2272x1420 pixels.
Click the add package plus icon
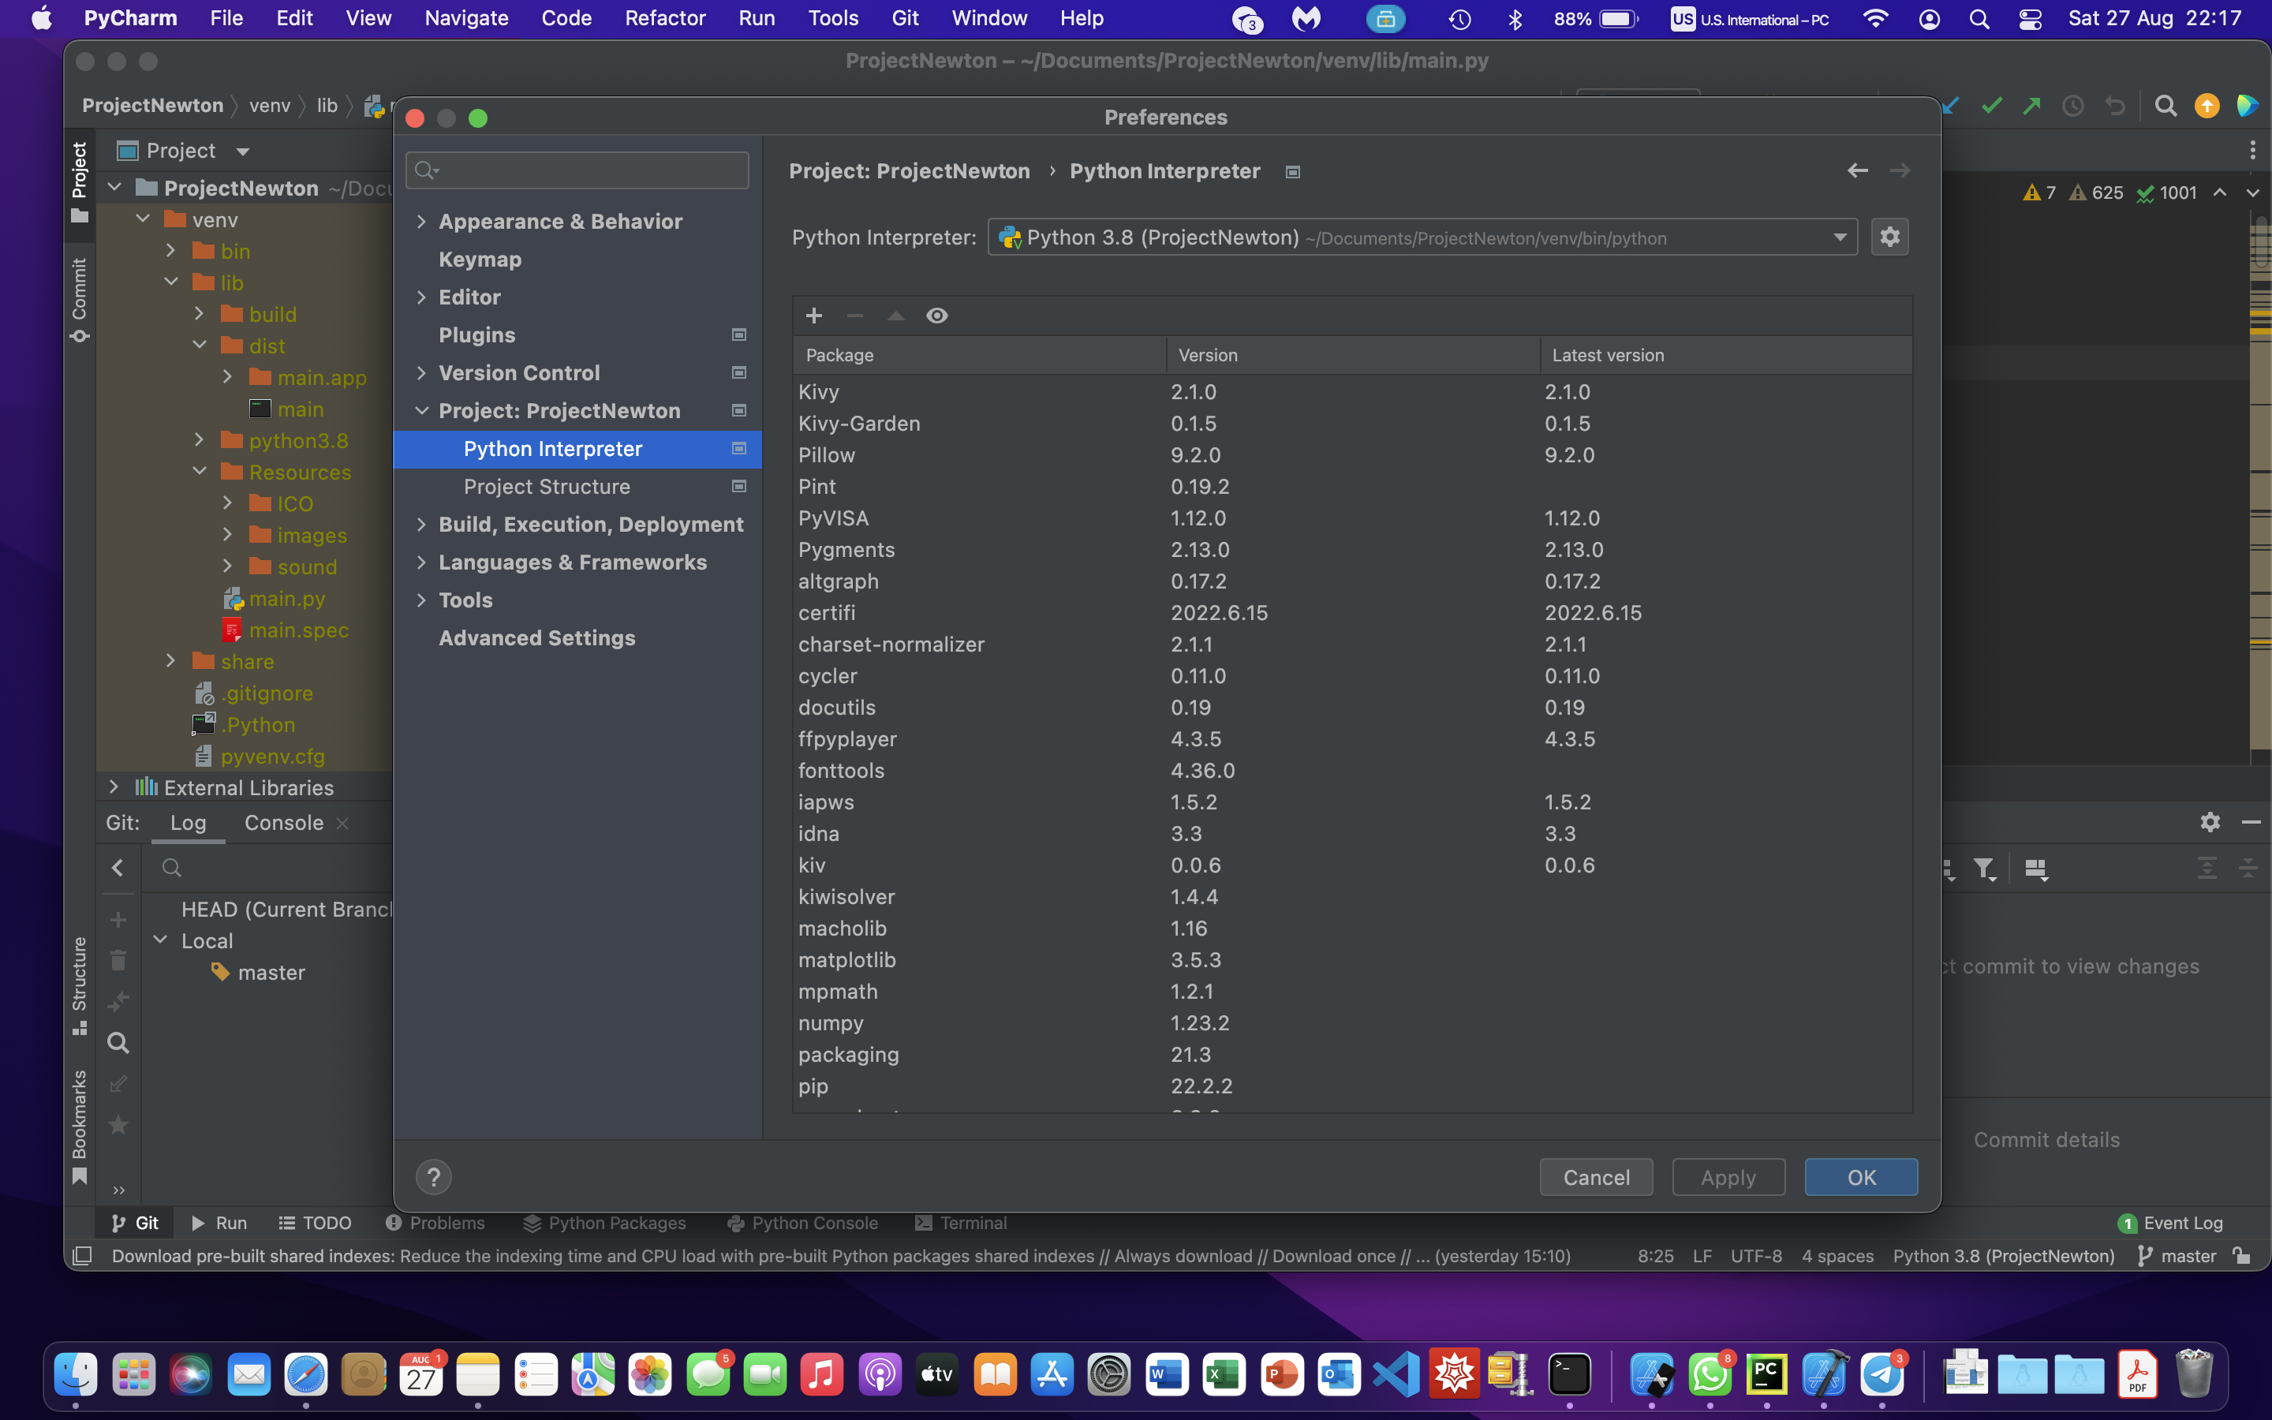[814, 316]
